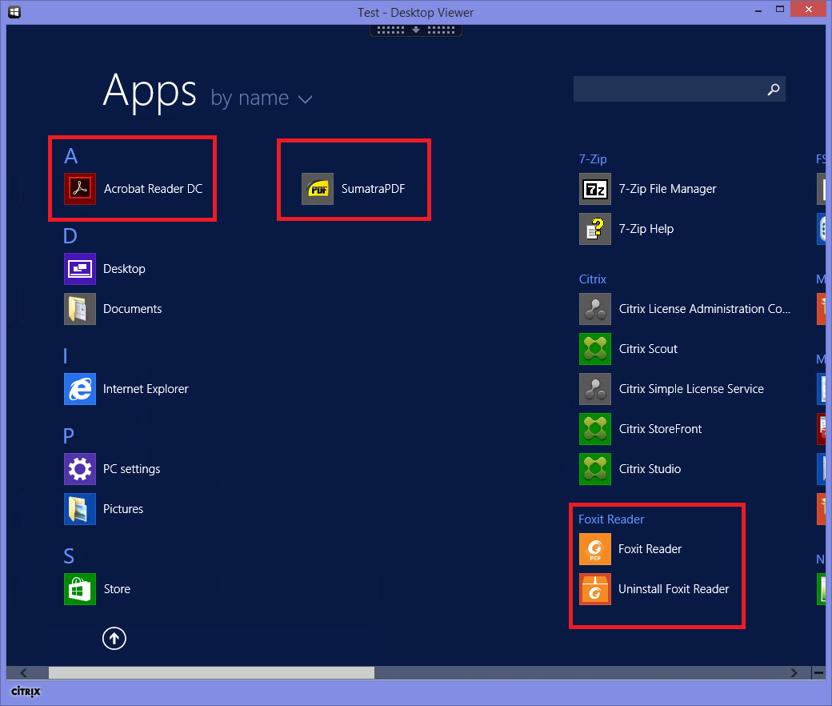Click 'Pictures' label text
Screen dimensions: 832x706
[x=123, y=509]
